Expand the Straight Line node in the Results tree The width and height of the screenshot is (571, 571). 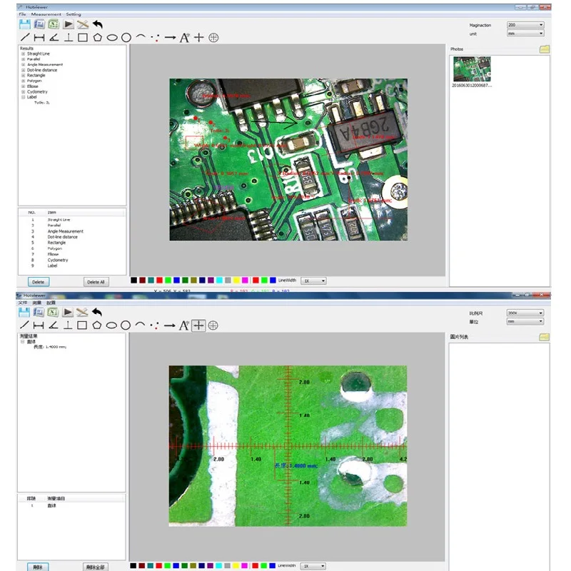pyautogui.click(x=24, y=54)
